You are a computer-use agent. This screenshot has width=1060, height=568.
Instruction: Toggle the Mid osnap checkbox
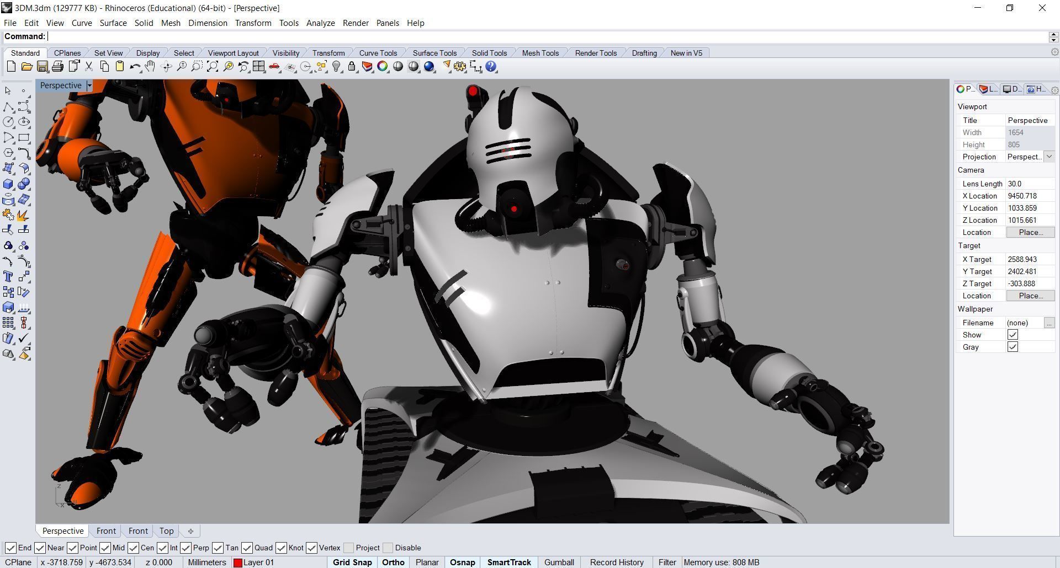tap(105, 548)
